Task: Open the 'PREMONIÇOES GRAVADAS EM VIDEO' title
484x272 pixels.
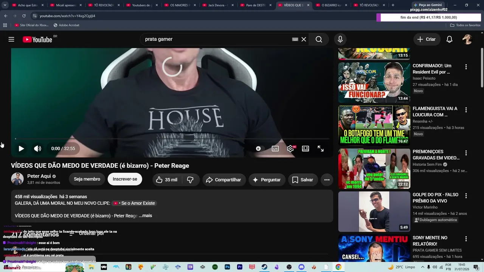Action: pos(436,155)
